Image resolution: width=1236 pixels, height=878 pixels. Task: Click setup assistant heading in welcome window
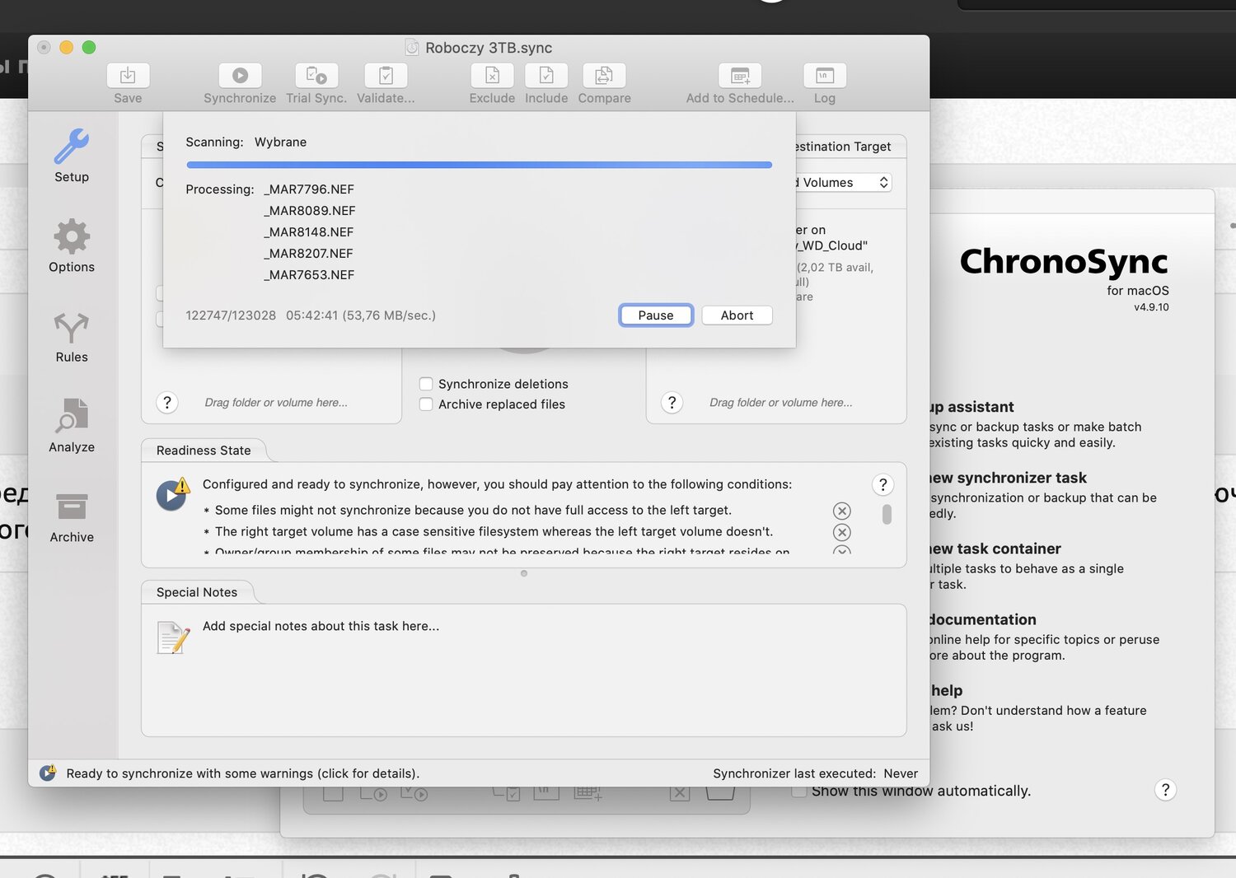coord(971,407)
